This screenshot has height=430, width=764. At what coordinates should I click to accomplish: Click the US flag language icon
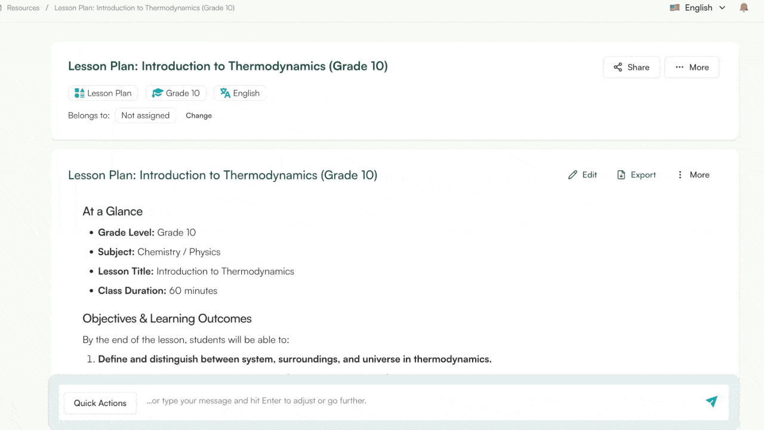pyautogui.click(x=674, y=8)
